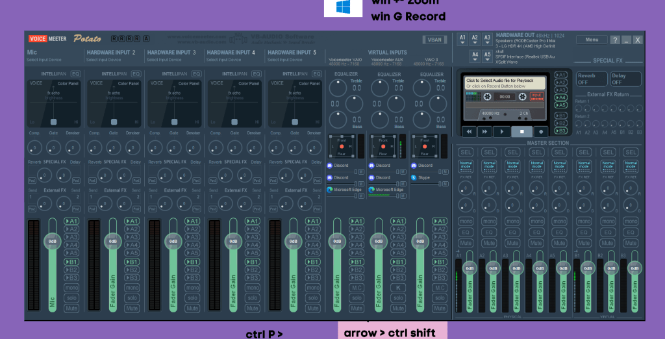Open the A3 hardware output device dropdown
This screenshot has height=339, width=665.
click(487, 40)
